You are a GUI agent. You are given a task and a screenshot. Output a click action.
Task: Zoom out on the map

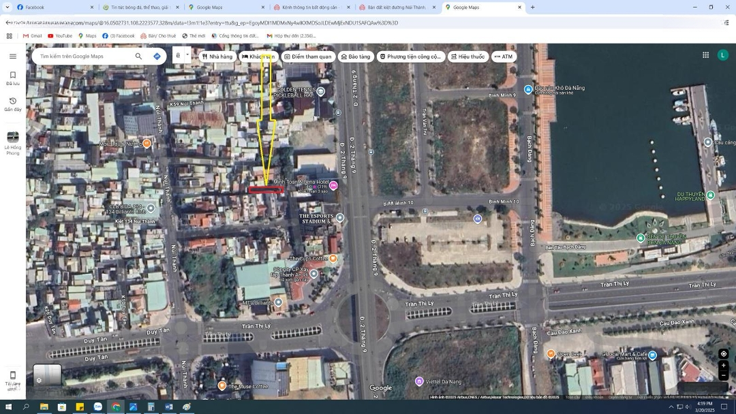point(723,376)
